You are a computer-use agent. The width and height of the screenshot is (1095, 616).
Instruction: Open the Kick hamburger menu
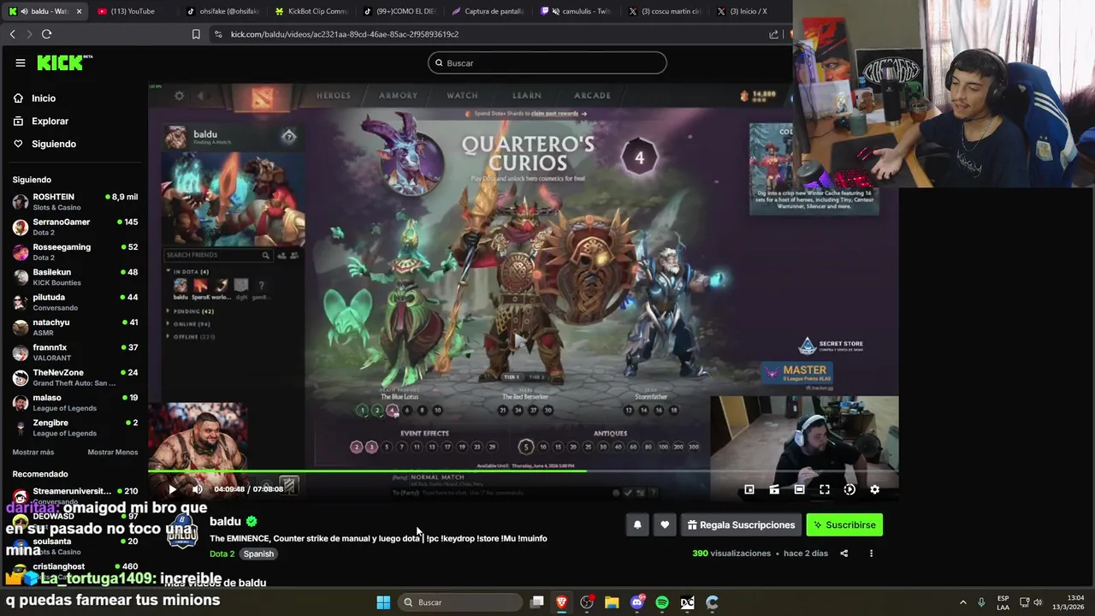coord(20,62)
